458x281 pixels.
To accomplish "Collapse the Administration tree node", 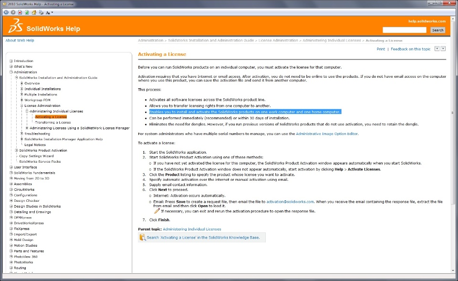I will 11,72.
